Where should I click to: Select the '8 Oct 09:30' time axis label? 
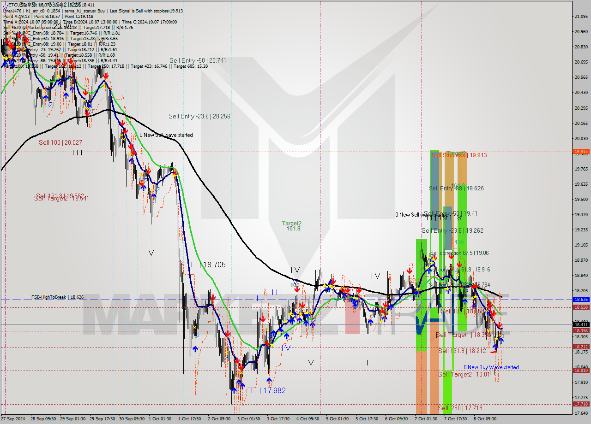click(x=485, y=419)
